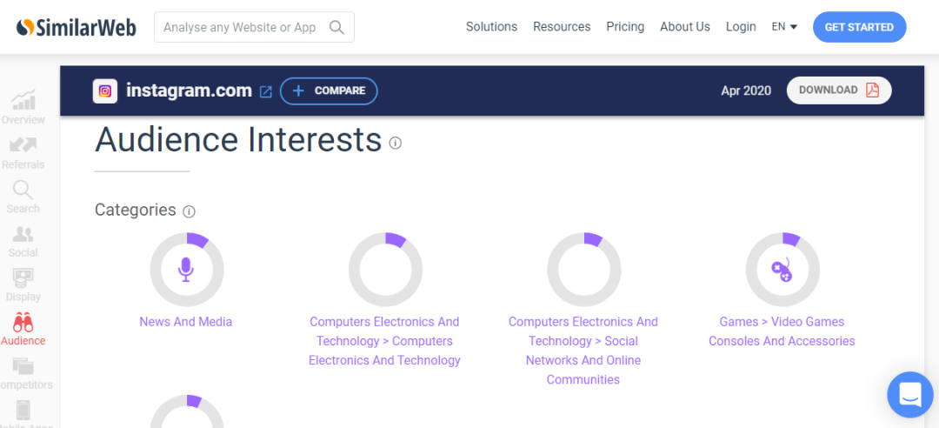Screen dimensions: 939x428
Task: Click the Audience Interests info icon
Action: click(396, 143)
